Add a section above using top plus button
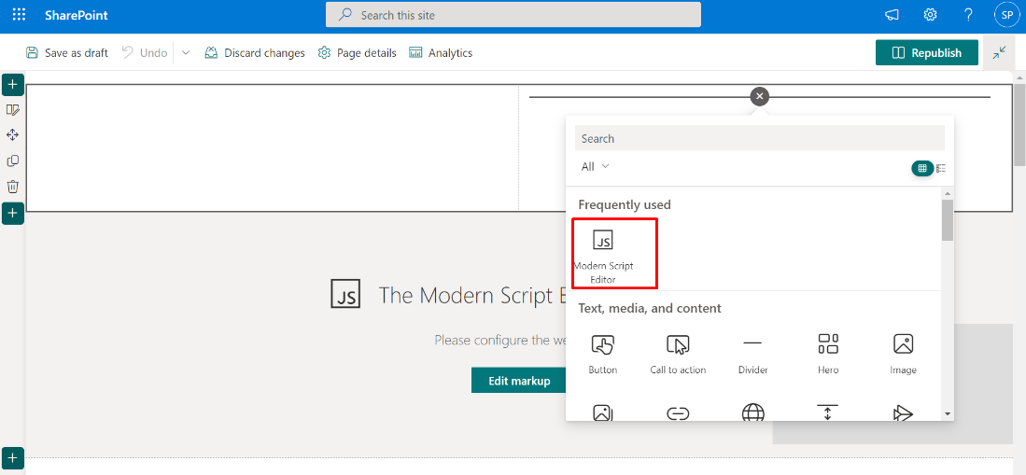1026x475 pixels. point(13,84)
